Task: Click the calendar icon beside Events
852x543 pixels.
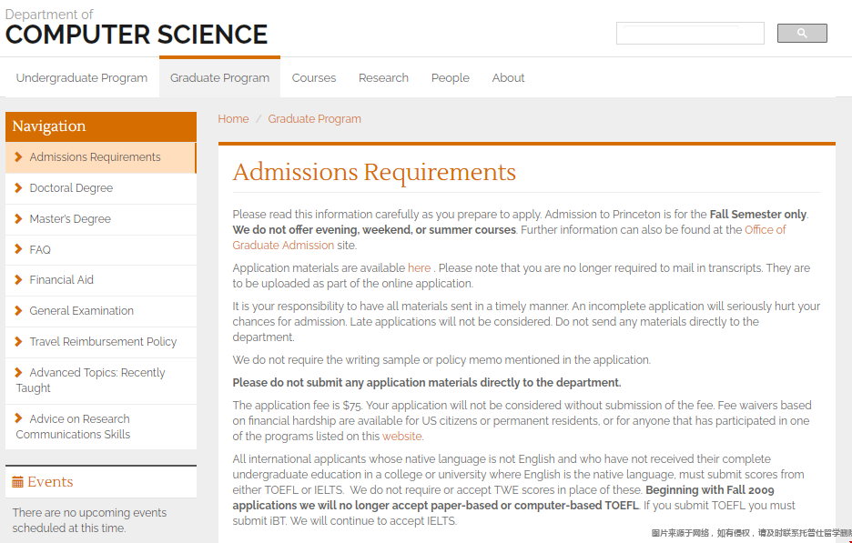Action: click(x=17, y=482)
